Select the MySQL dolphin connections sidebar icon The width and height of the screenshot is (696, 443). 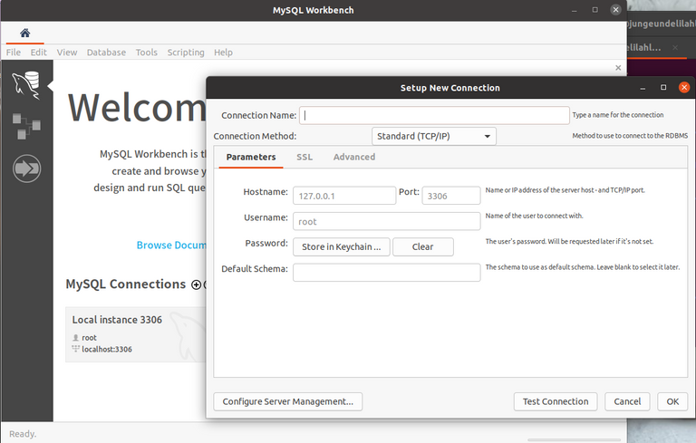(26, 84)
